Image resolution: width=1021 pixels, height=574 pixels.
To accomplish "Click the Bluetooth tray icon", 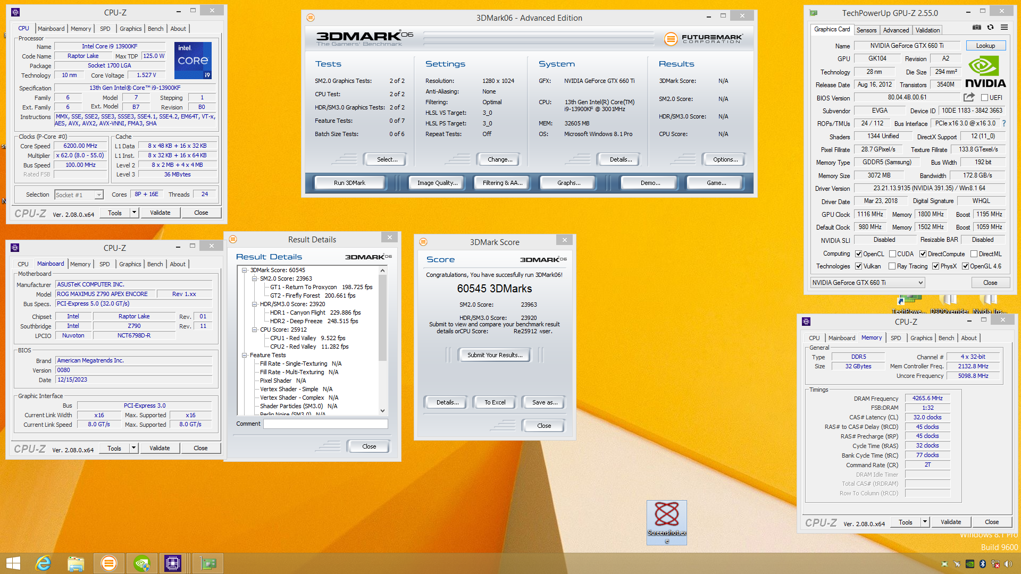I will coord(983,564).
